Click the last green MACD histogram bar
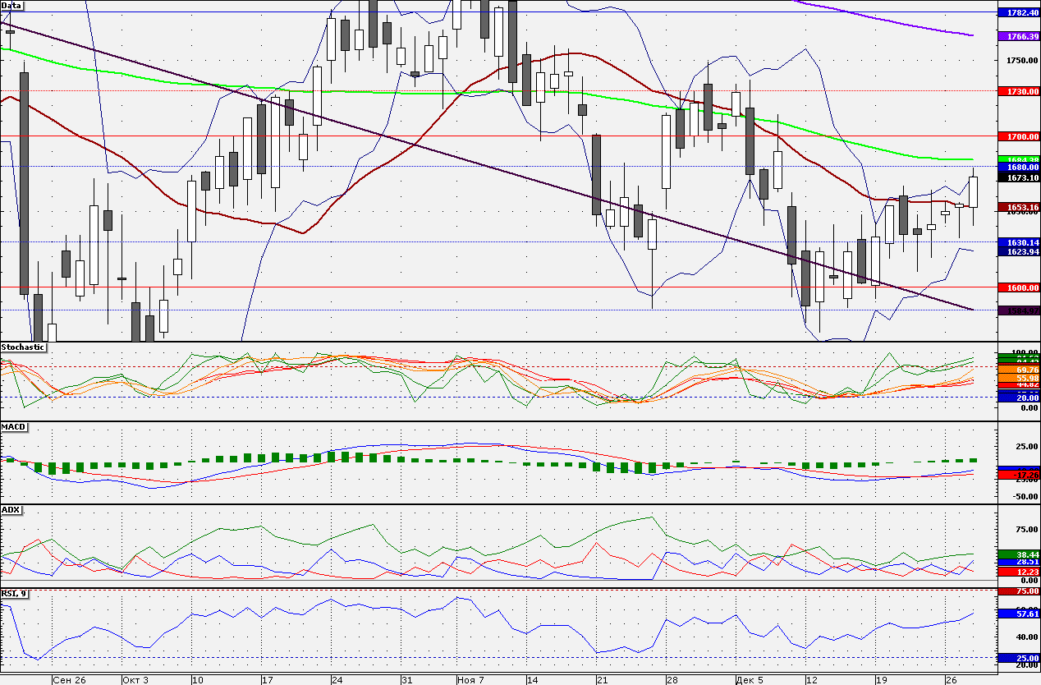Viewport: 1041px width, 685px height. click(974, 461)
